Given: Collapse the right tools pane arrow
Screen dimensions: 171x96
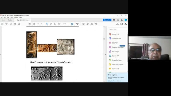Looking at the screenshot, I should point(106,54).
